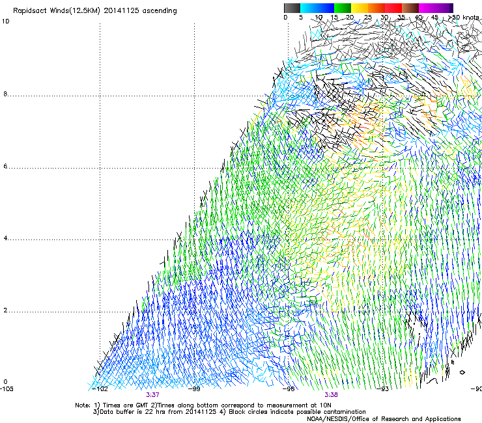Click the latitude label '2'
Image resolution: width=482 pixels, height=423 pixels.
5,310
